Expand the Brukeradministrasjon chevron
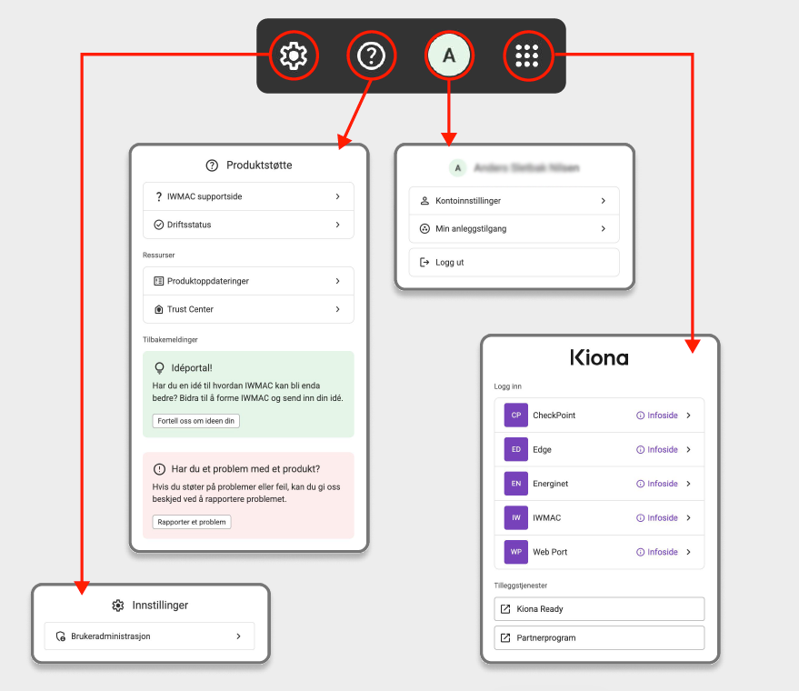The height and width of the screenshot is (691, 799). coord(238,636)
